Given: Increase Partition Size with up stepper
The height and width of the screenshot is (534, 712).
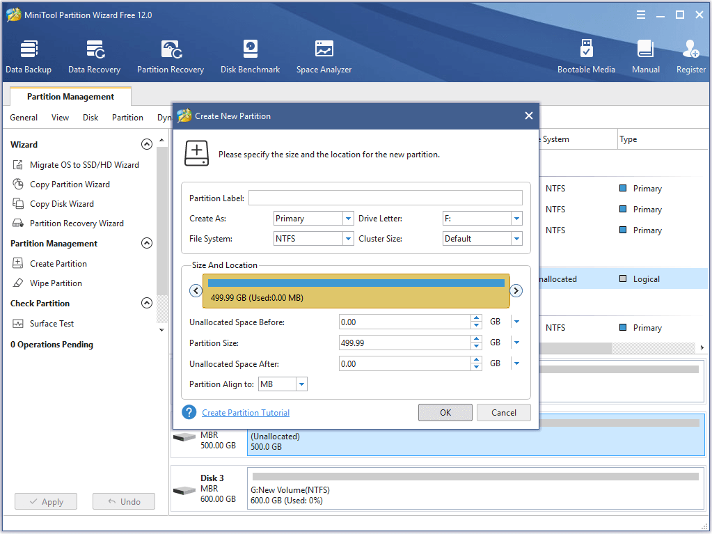Looking at the screenshot, I should tap(476, 339).
